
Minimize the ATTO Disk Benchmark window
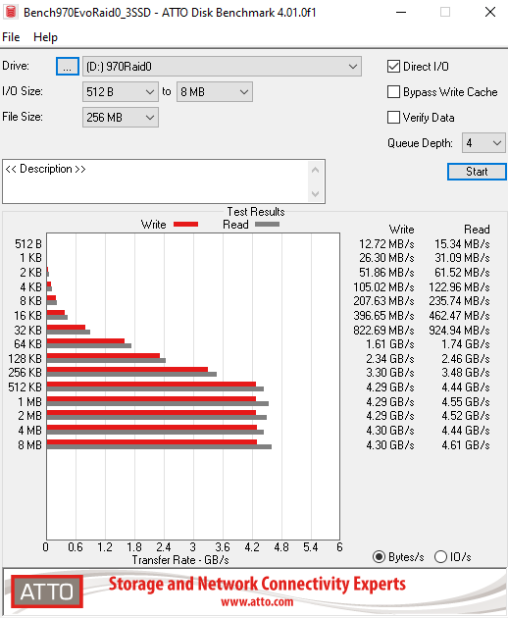401,12
